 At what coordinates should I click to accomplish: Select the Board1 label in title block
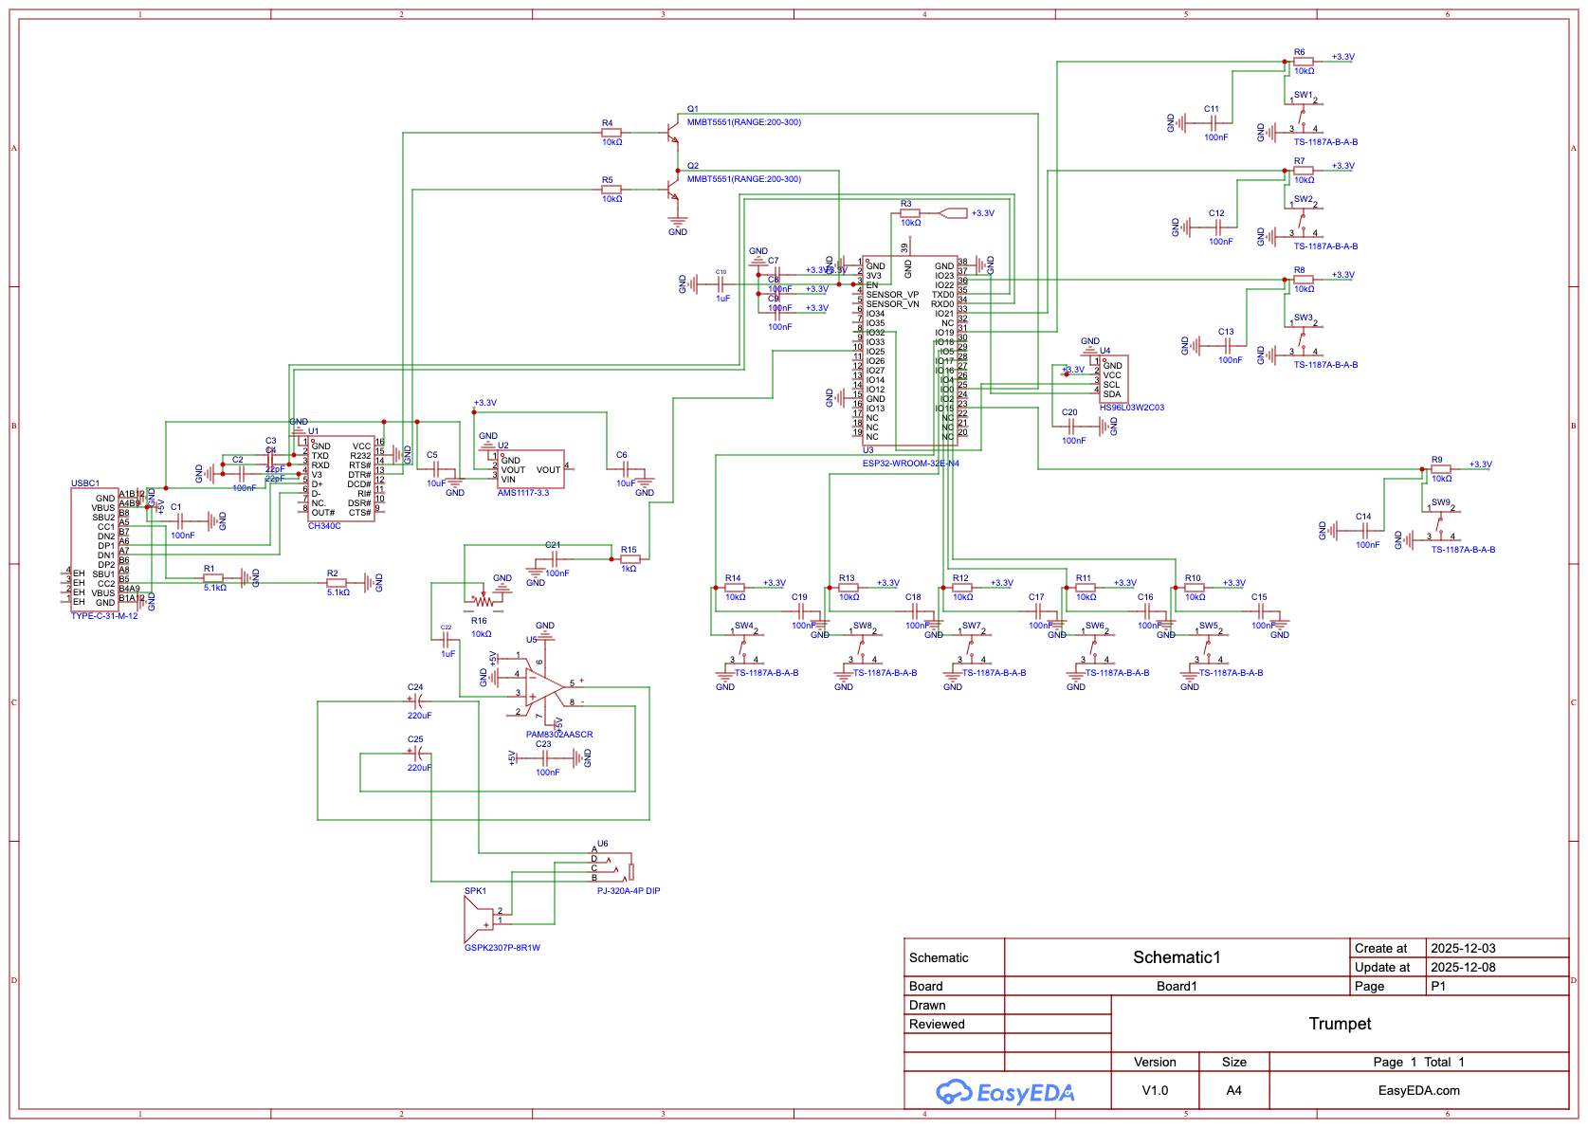1177,986
